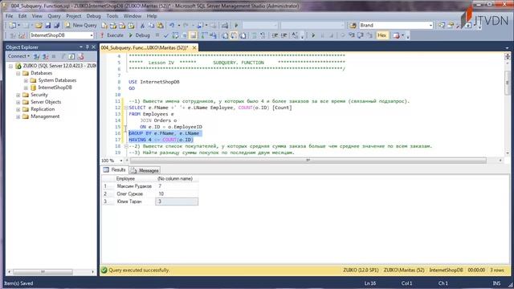Image resolution: width=514 pixels, height=289 pixels.
Task: Click the Employee column header
Action: coord(134,178)
